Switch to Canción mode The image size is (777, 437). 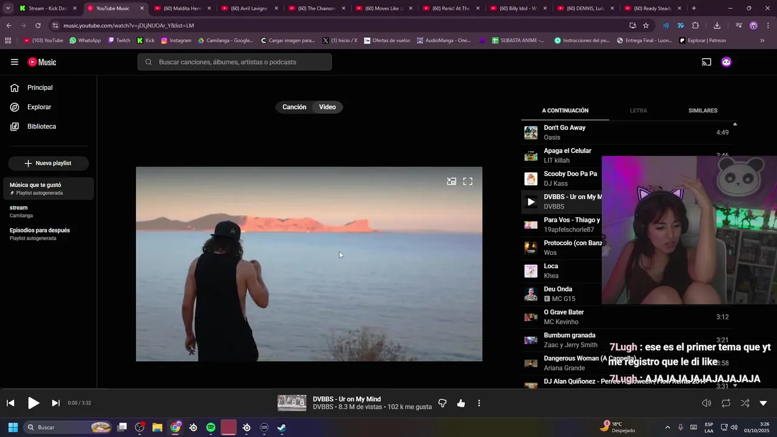[x=294, y=107]
